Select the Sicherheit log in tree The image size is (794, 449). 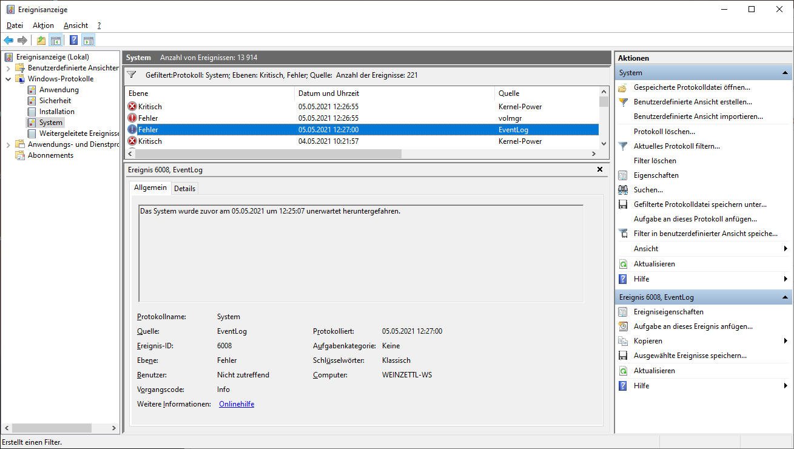pyautogui.click(x=55, y=101)
